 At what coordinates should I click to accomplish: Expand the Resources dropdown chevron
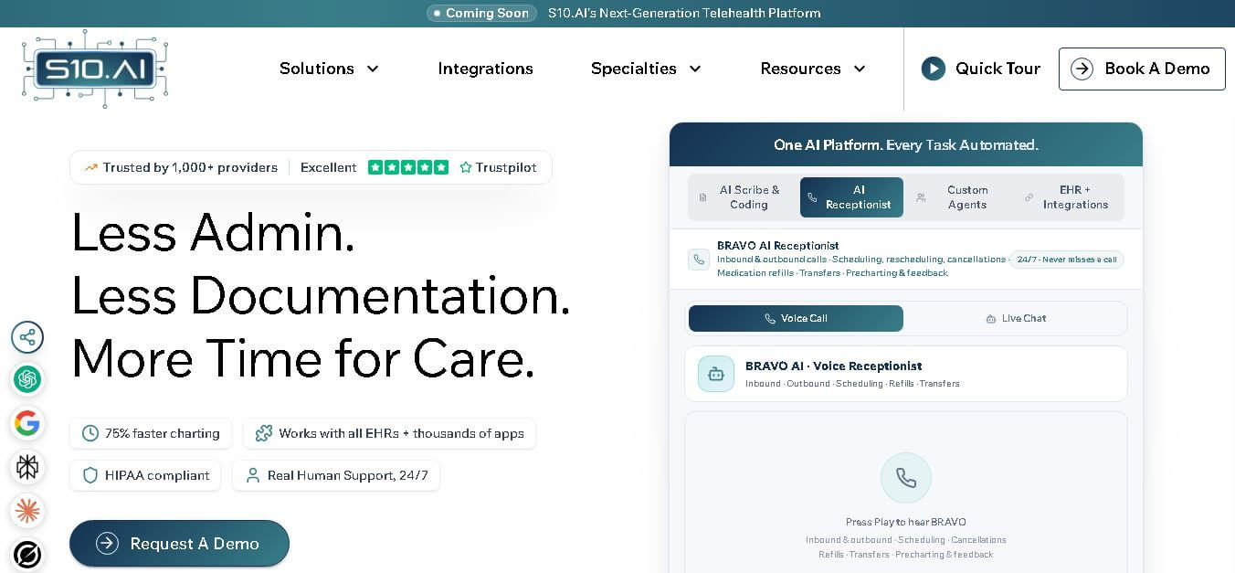coord(860,69)
